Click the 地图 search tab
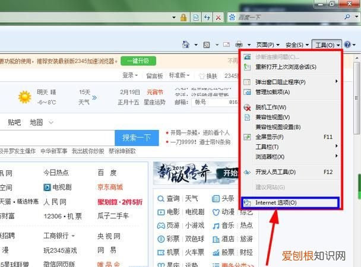 [x=36, y=122]
